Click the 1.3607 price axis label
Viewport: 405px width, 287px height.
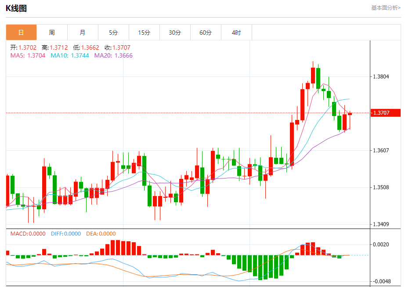pyautogui.click(x=381, y=150)
